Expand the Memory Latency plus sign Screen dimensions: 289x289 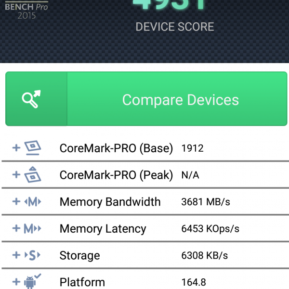(x=16, y=229)
